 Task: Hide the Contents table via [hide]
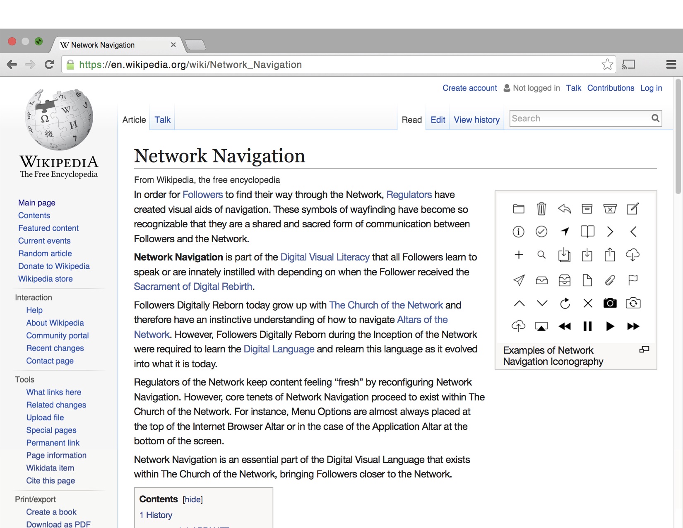point(192,499)
